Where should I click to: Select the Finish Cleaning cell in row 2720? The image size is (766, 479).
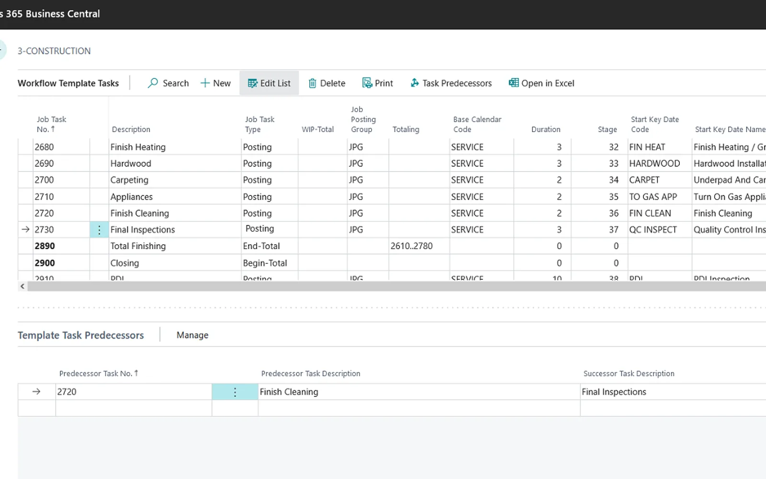pyautogui.click(x=175, y=213)
